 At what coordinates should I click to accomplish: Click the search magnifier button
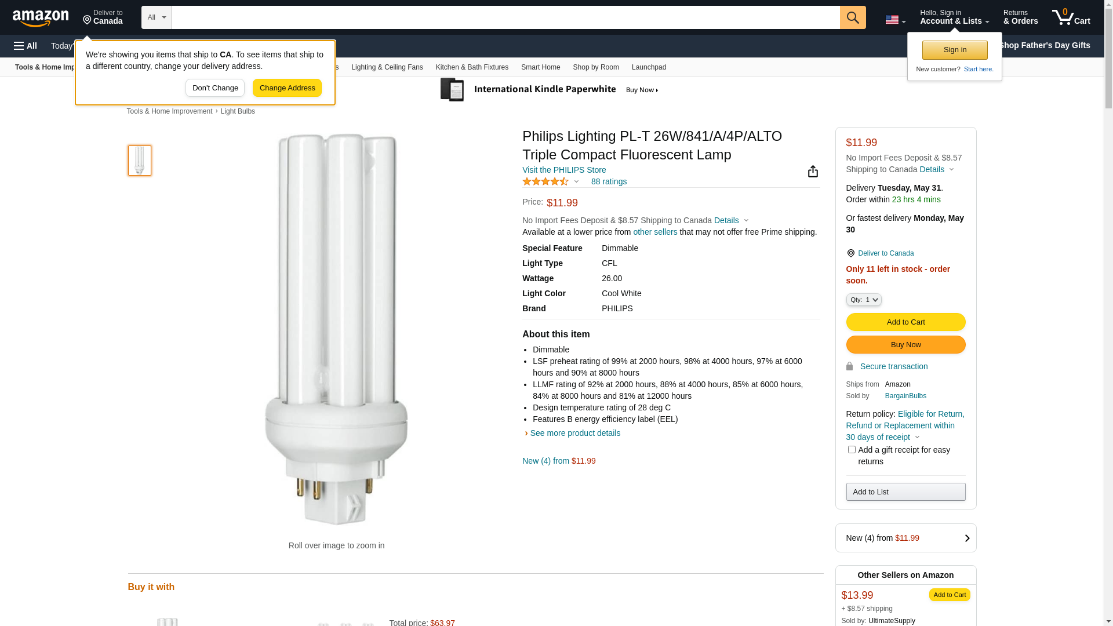pos(852,17)
